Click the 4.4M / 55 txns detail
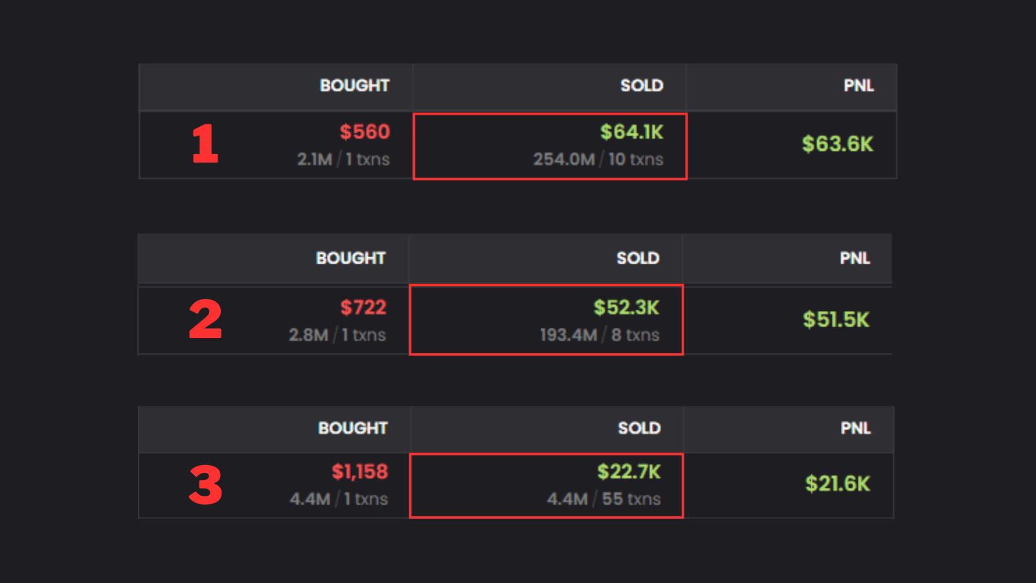The image size is (1036, 583). pyautogui.click(x=603, y=499)
